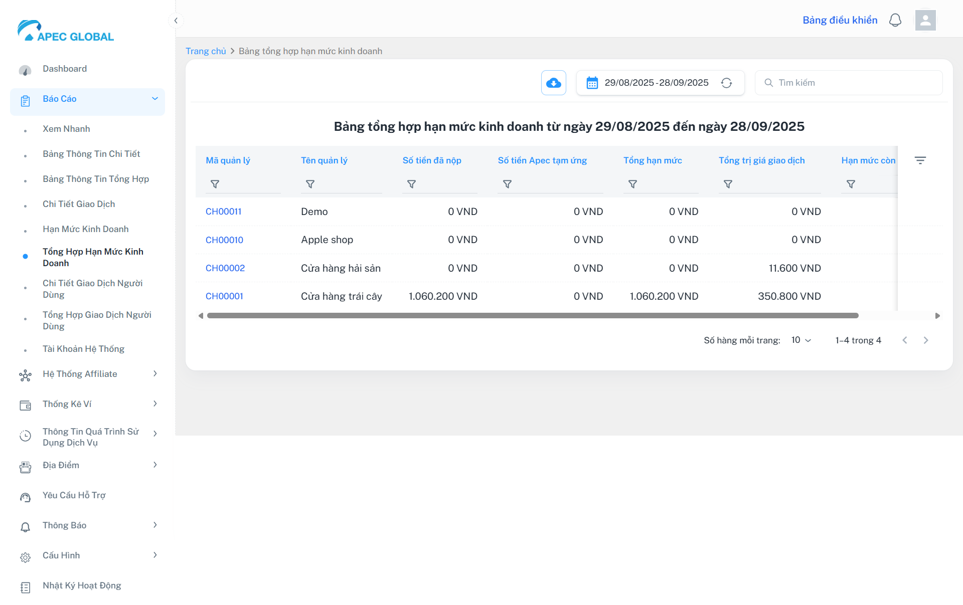The height and width of the screenshot is (605, 963).
Task: Open the notification bell in header
Action: click(x=895, y=20)
